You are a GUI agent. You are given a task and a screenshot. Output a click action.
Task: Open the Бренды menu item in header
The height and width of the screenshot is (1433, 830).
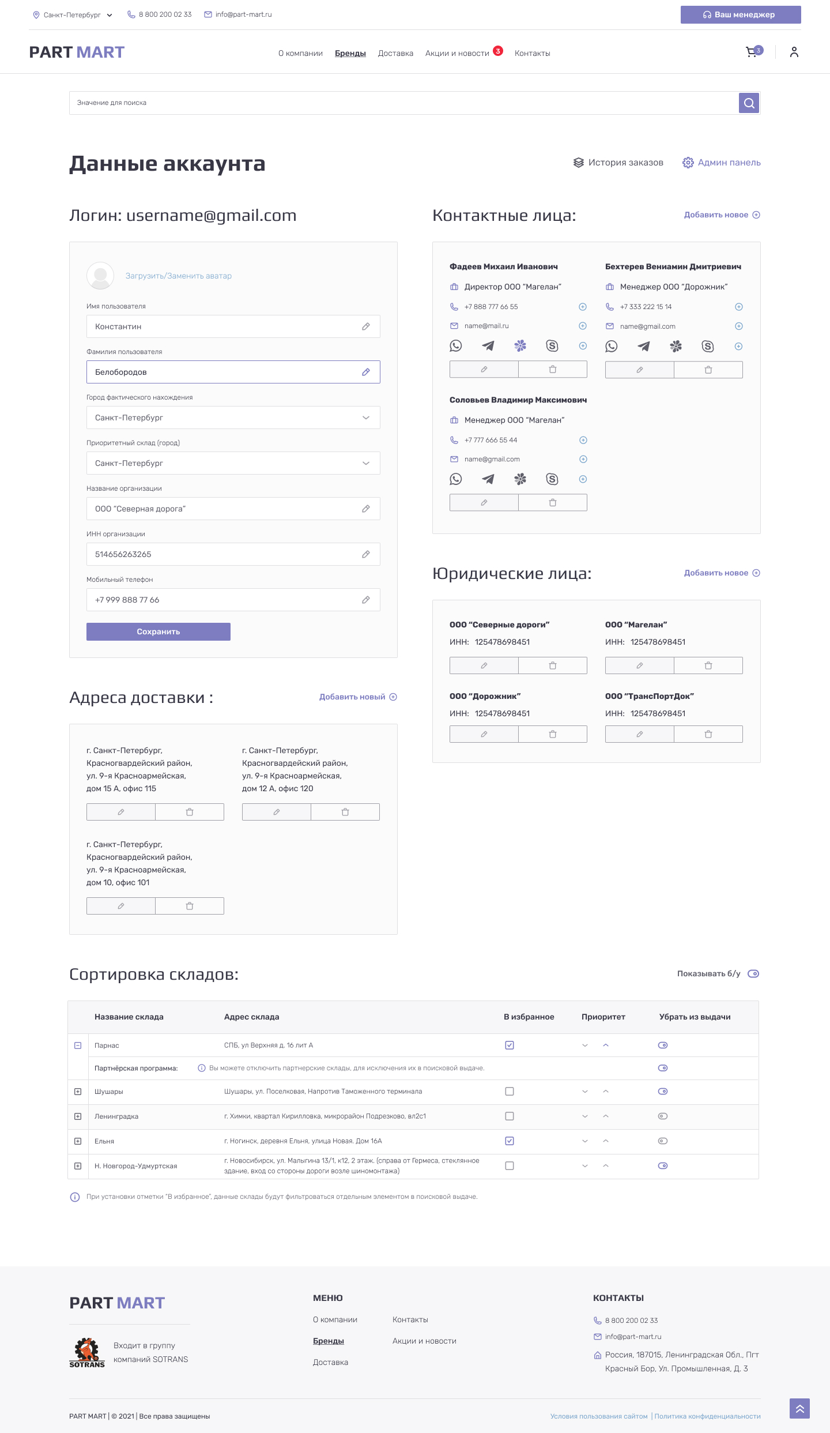[x=350, y=53]
